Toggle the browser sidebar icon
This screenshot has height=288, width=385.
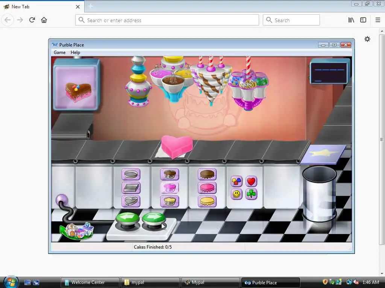point(363,20)
